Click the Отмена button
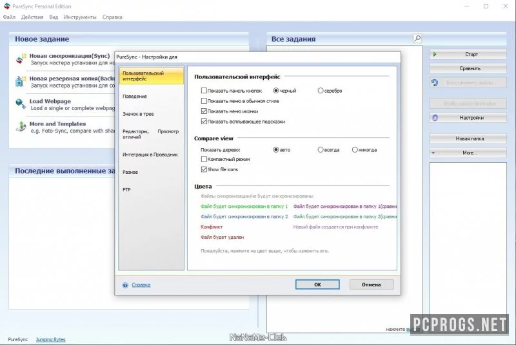 point(372,284)
